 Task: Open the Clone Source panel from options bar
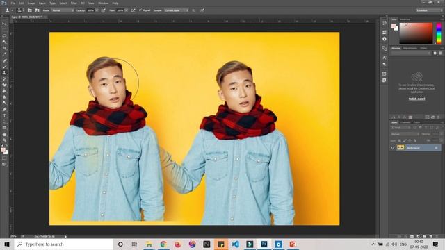click(37, 10)
